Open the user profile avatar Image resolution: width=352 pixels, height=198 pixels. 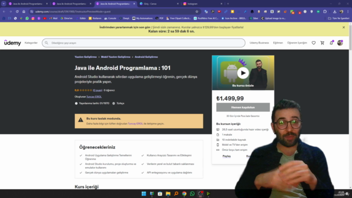pos(340,43)
